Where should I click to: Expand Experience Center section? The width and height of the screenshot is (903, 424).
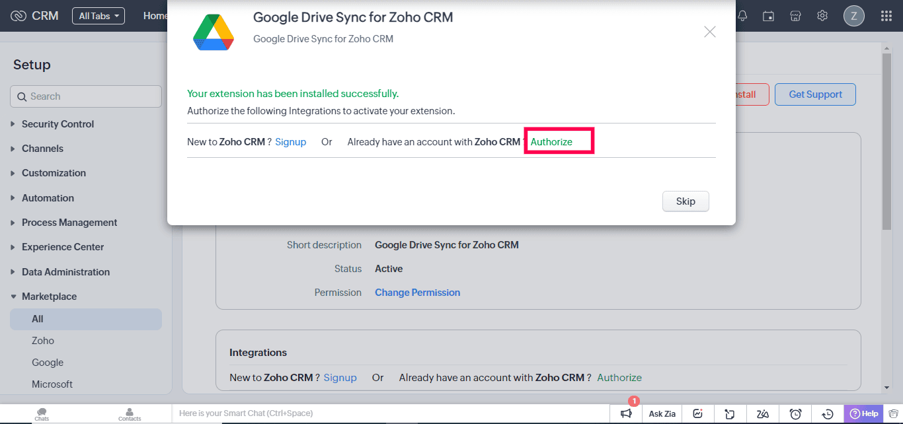pos(58,247)
